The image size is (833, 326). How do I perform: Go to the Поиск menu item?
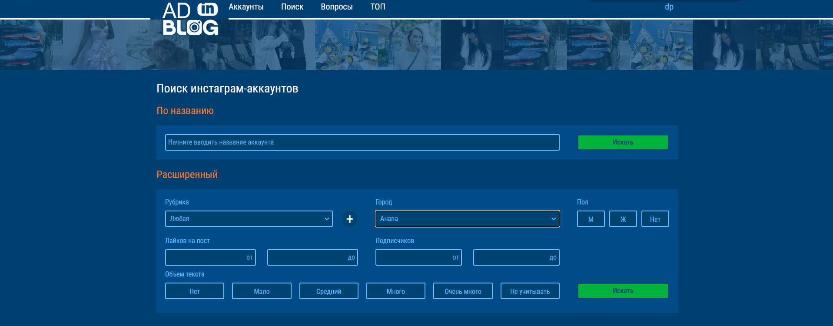(x=292, y=7)
